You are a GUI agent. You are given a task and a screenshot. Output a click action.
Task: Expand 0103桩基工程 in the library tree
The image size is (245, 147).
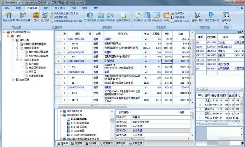[x=61, y=111]
